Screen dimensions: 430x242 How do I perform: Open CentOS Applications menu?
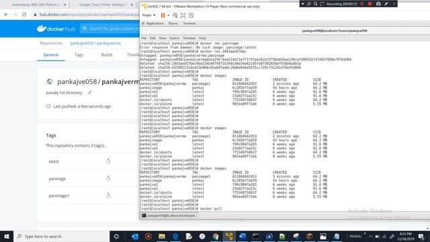coord(155,24)
